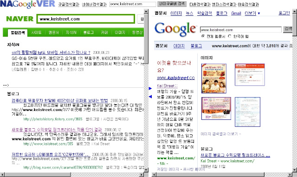Open the www.kaistreet.co suggestion link

point(176,78)
